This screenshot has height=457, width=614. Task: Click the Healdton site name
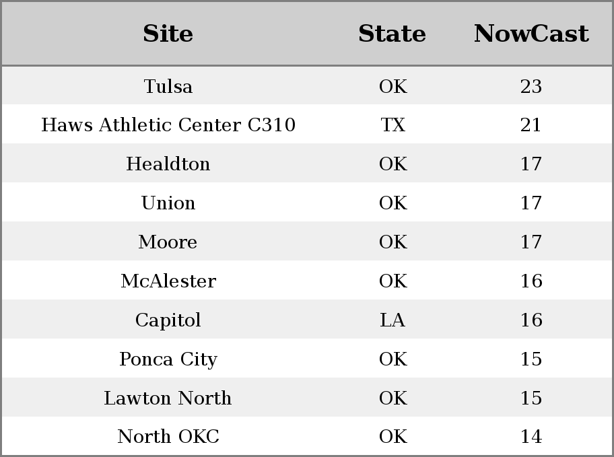168,164
